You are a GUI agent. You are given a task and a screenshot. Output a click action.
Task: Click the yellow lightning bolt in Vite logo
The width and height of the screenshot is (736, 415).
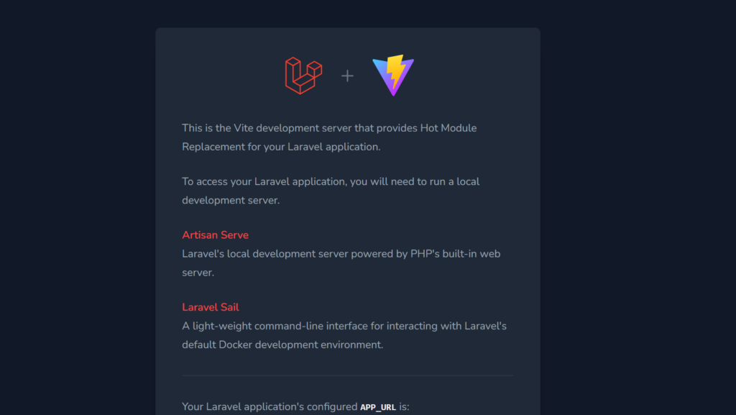pos(396,70)
